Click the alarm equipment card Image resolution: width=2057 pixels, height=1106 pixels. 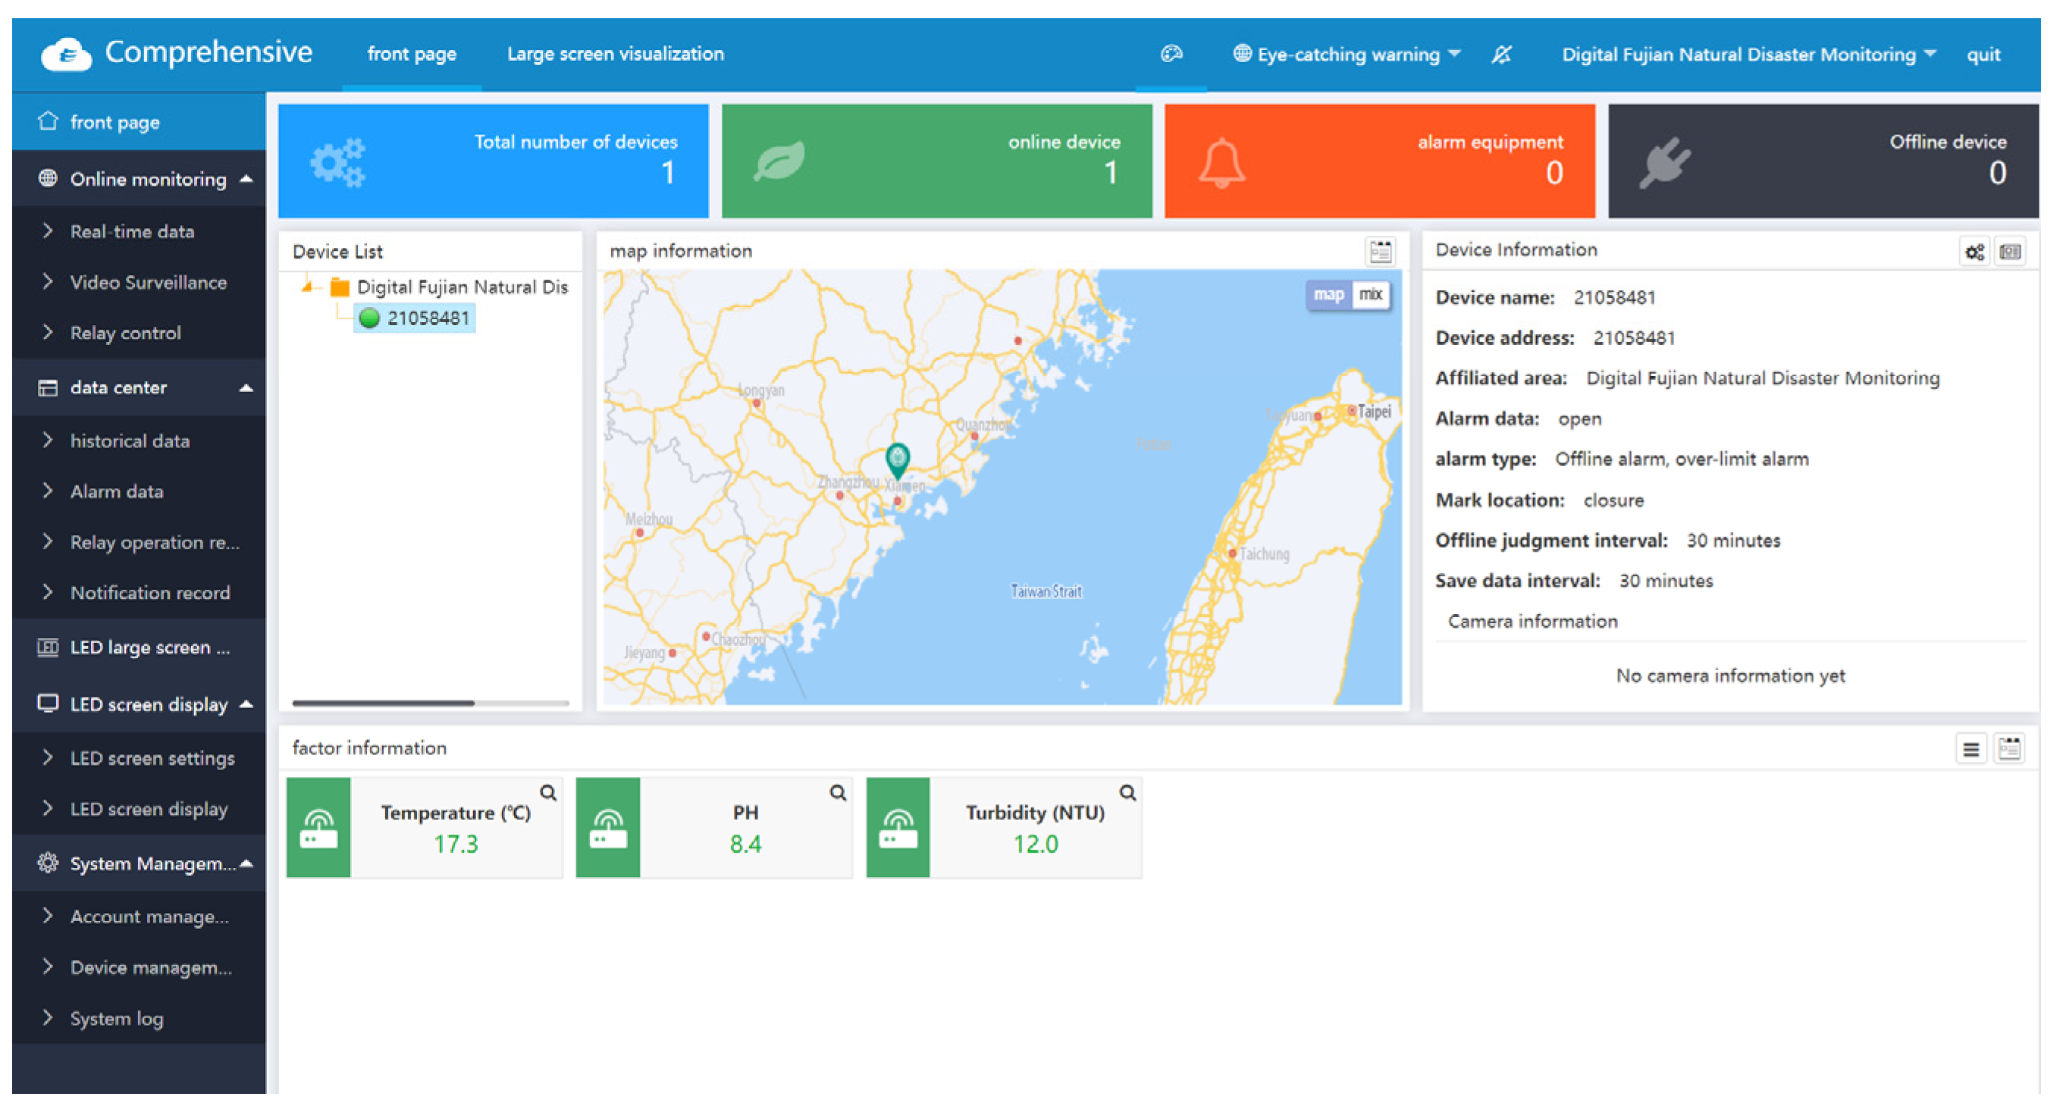[x=1380, y=161]
